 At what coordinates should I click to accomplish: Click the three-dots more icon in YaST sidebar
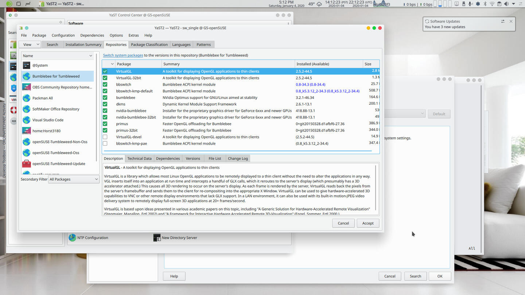tap(13, 121)
